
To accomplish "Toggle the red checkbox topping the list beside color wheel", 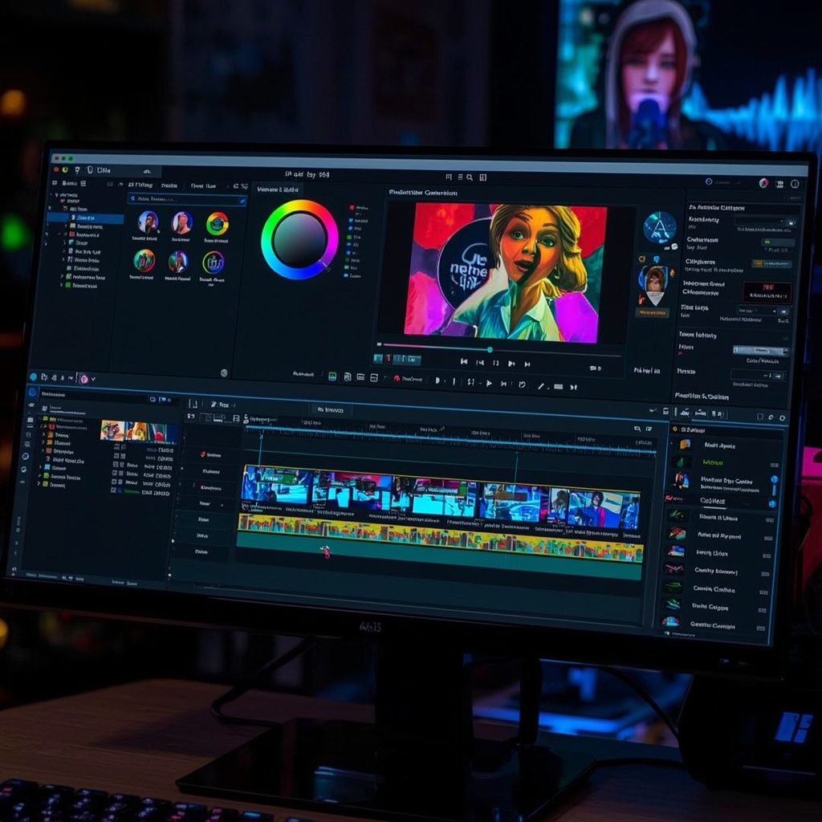I will (x=352, y=208).
